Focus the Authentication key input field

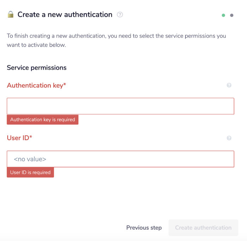click(120, 106)
